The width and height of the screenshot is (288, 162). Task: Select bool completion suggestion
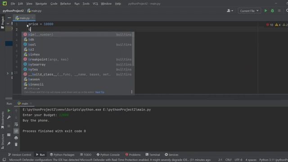[x=77, y=45]
